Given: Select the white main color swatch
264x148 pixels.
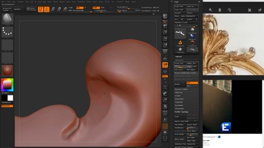Looking at the screenshot, I should tap(10, 98).
